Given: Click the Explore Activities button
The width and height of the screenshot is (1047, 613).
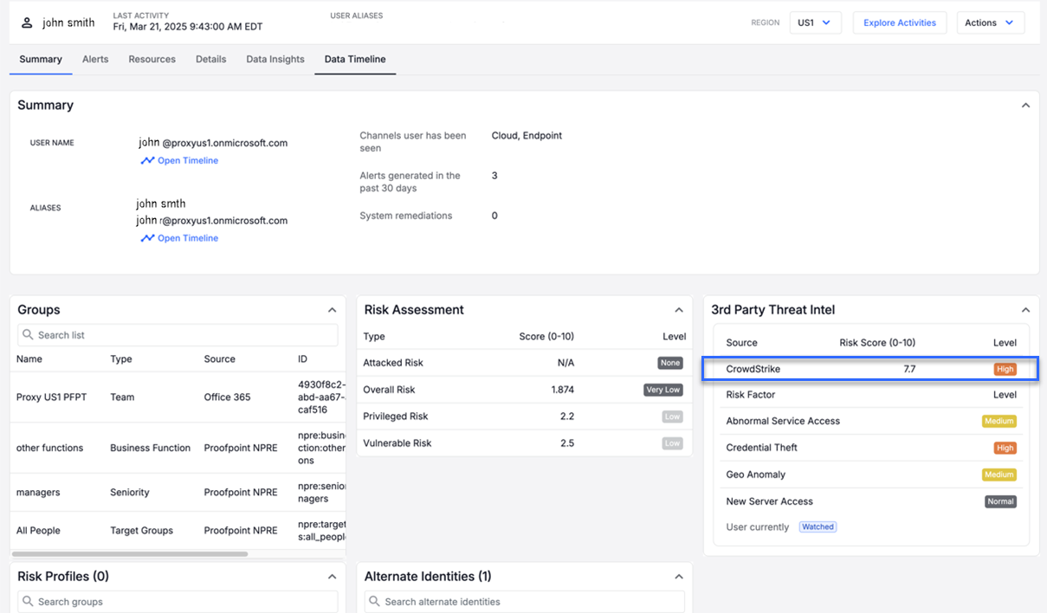Looking at the screenshot, I should pyautogui.click(x=899, y=23).
